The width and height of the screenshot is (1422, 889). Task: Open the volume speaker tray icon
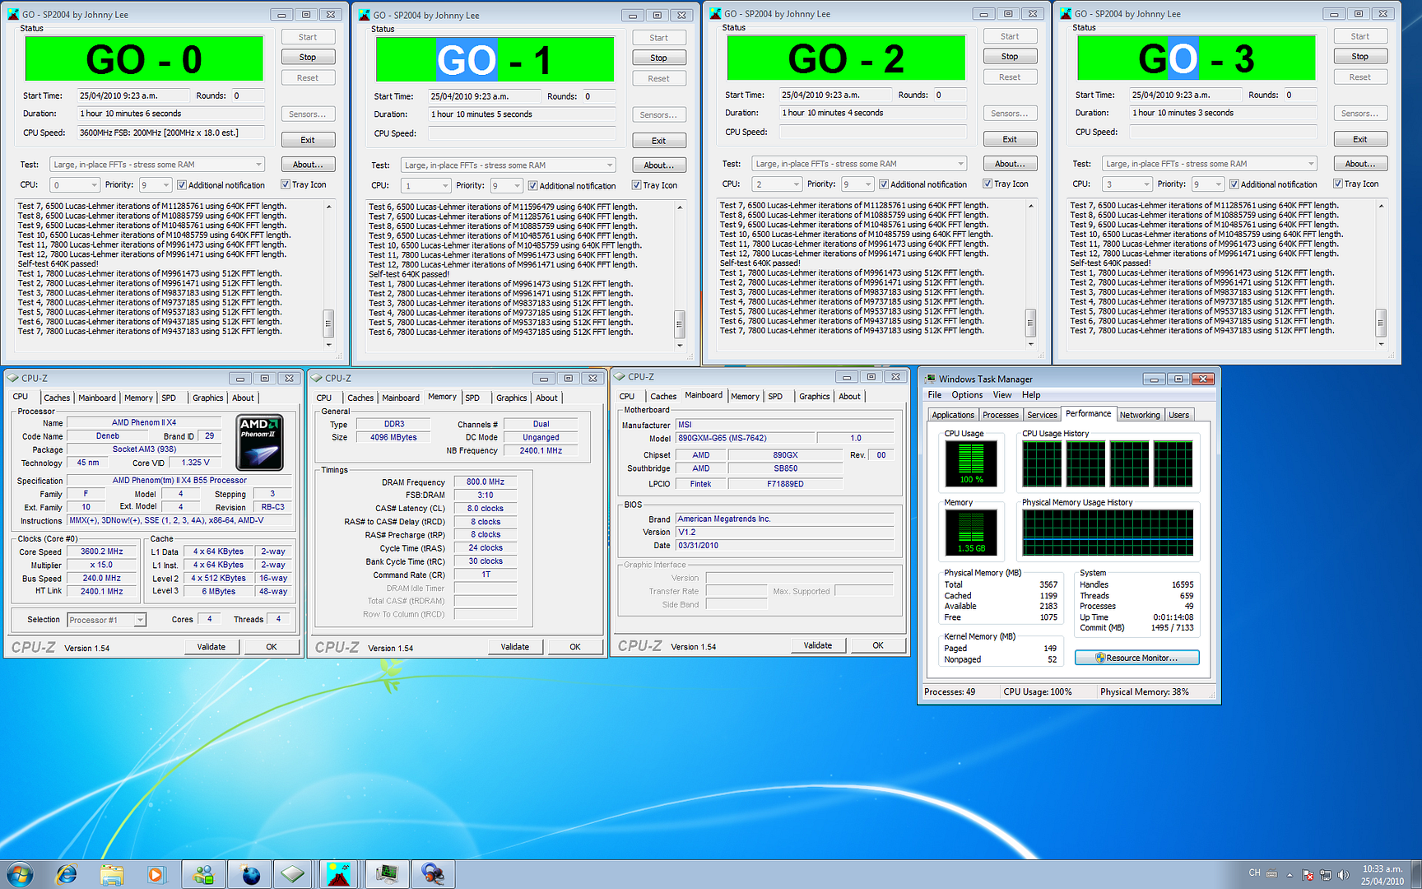pyautogui.click(x=1344, y=875)
